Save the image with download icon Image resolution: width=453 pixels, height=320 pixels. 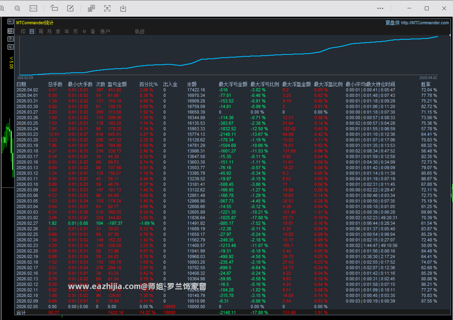pyautogui.click(x=123, y=8)
